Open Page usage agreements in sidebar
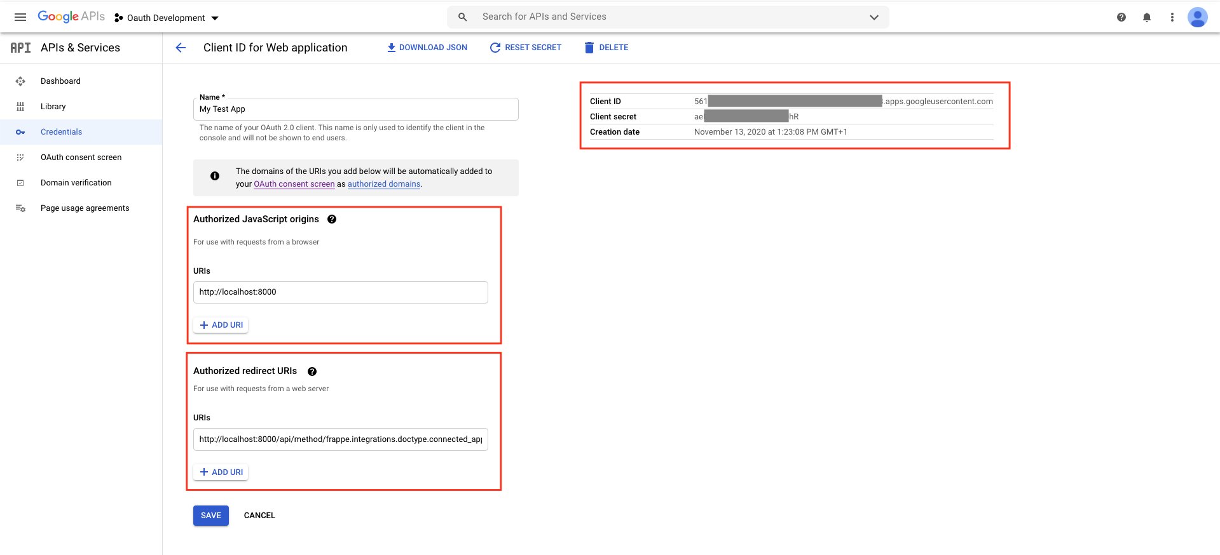 pyautogui.click(x=81, y=208)
